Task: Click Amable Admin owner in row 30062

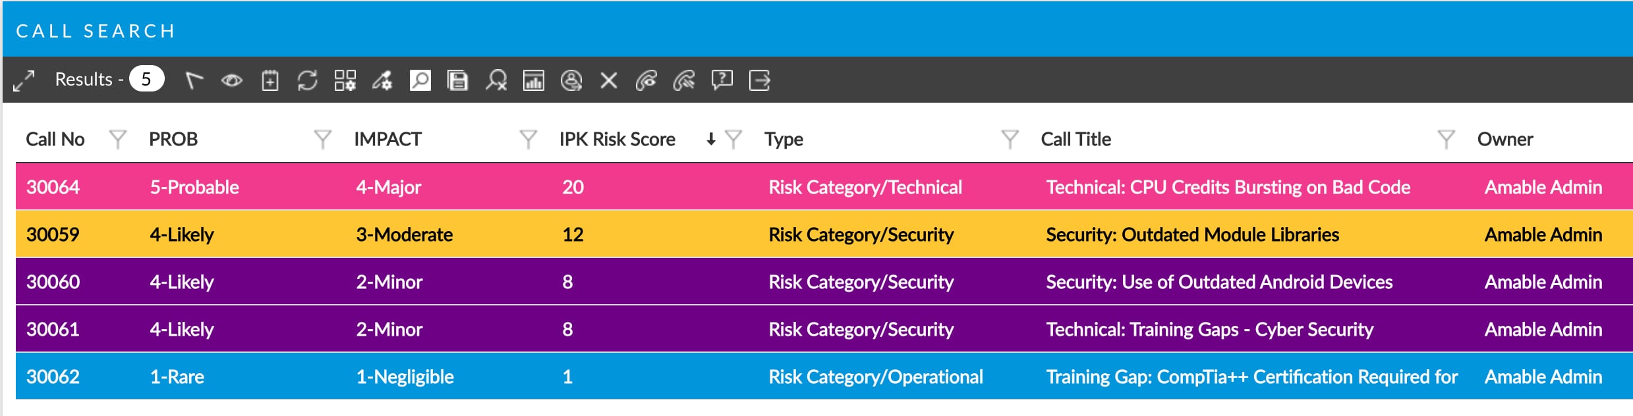Action: [x=1543, y=377]
